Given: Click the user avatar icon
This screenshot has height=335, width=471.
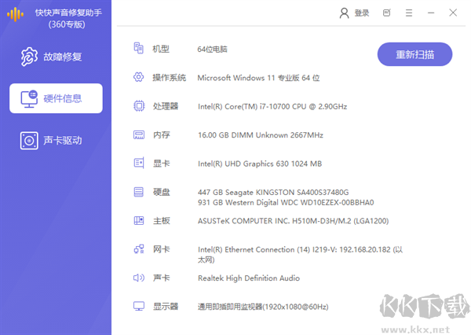Looking at the screenshot, I should click(x=344, y=13).
